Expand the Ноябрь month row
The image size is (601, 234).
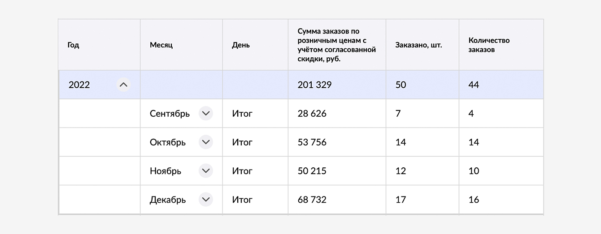click(x=206, y=171)
